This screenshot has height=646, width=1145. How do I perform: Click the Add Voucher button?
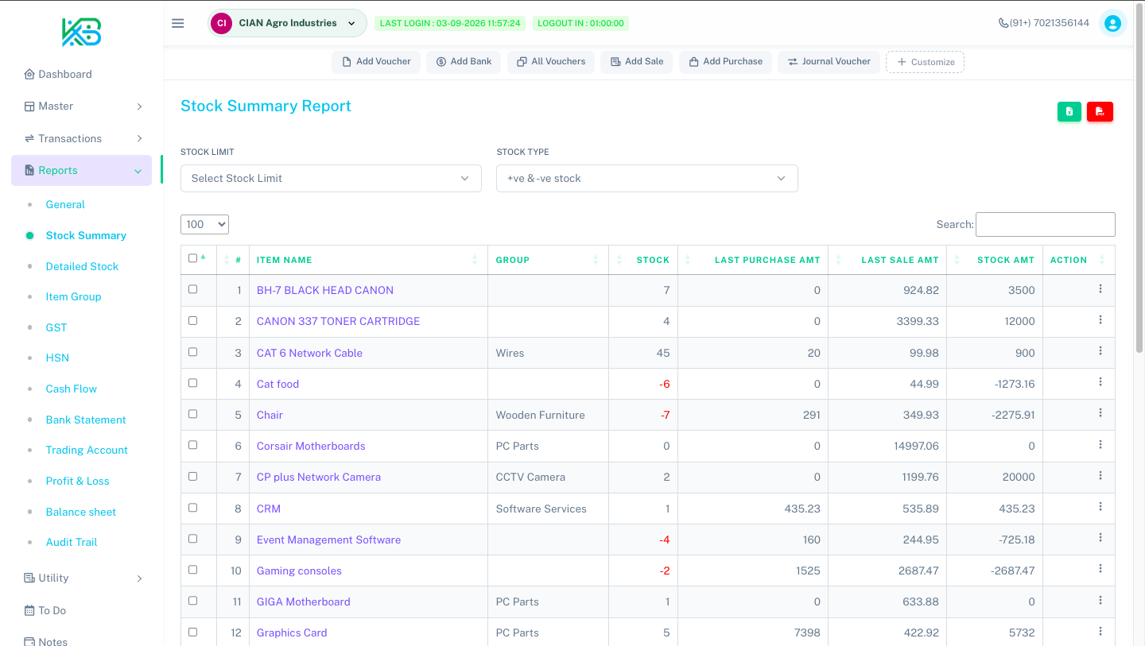pyautogui.click(x=376, y=61)
